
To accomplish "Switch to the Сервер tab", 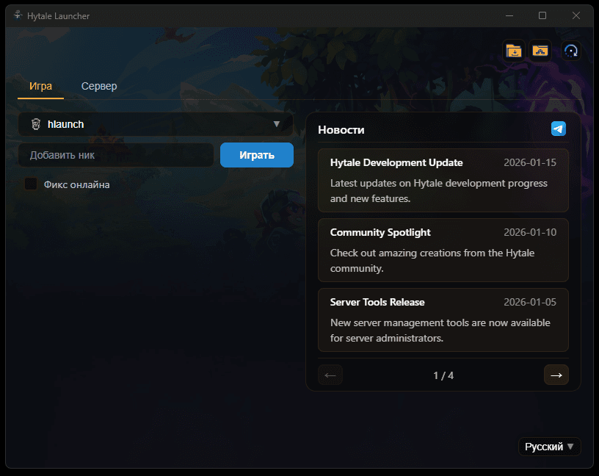I will [x=99, y=86].
